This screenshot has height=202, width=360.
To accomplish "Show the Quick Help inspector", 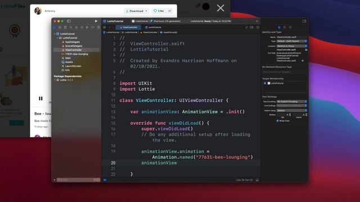I will coord(290,27).
